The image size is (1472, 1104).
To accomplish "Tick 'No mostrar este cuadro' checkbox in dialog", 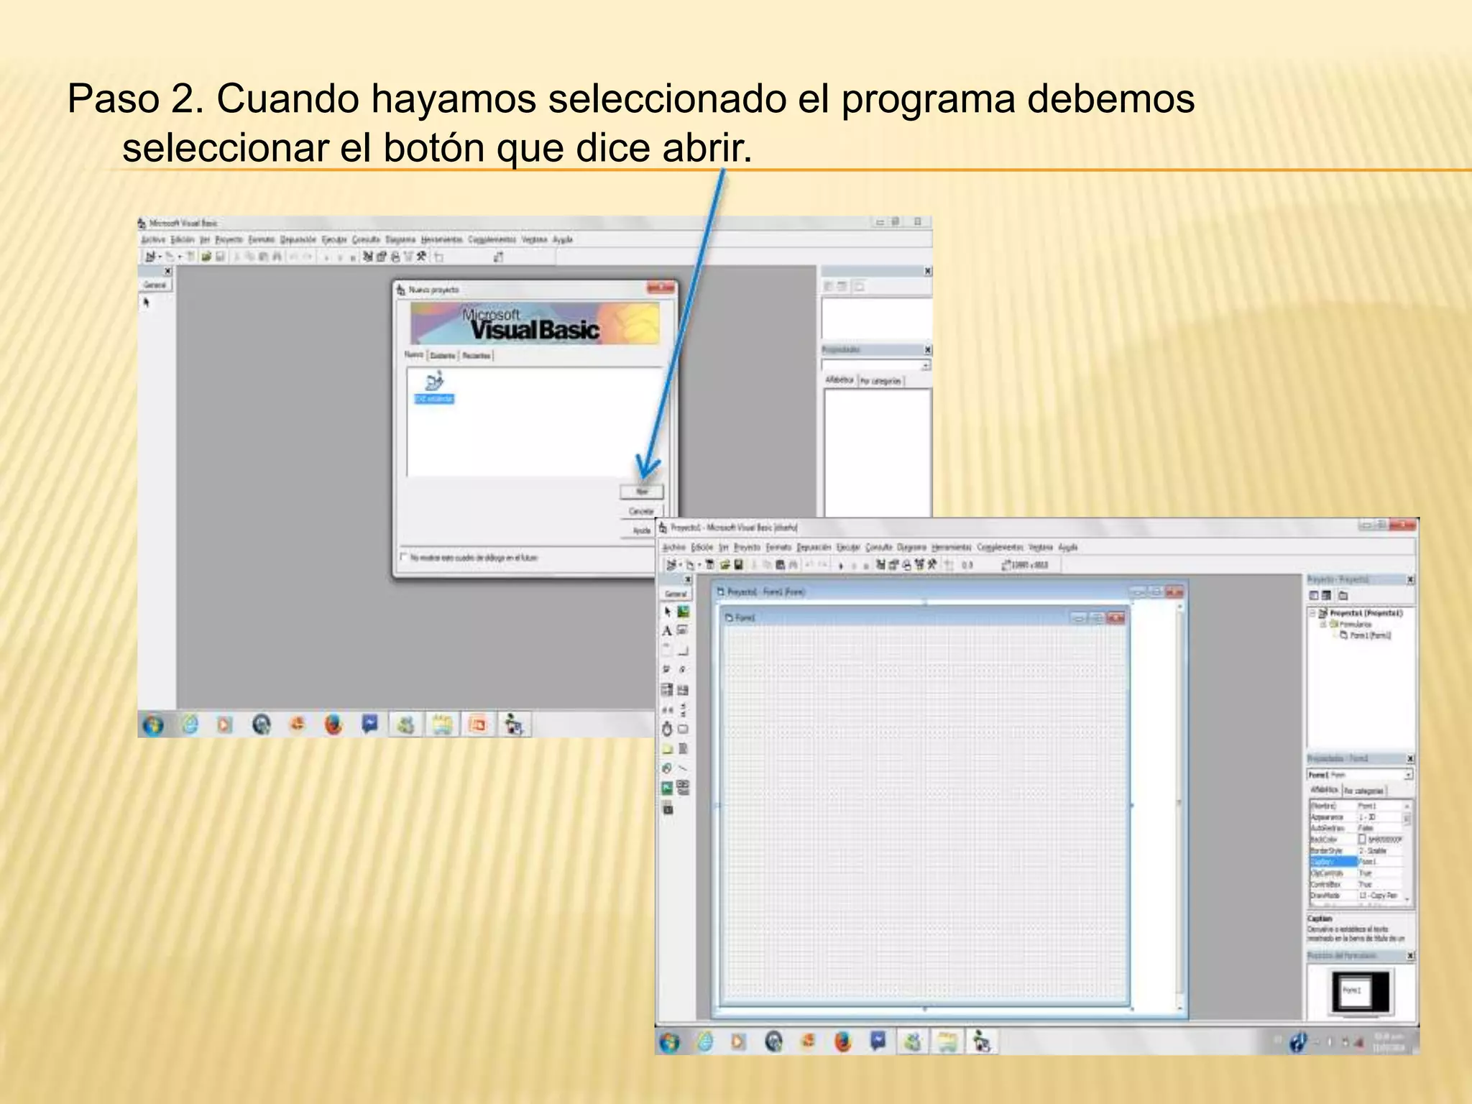I will [403, 557].
